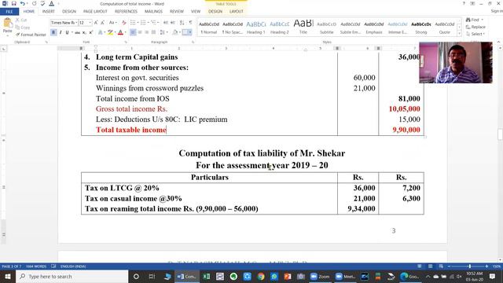Image resolution: width=503 pixels, height=283 pixels.
Task: Show paragraph marks
Action: click(190, 23)
